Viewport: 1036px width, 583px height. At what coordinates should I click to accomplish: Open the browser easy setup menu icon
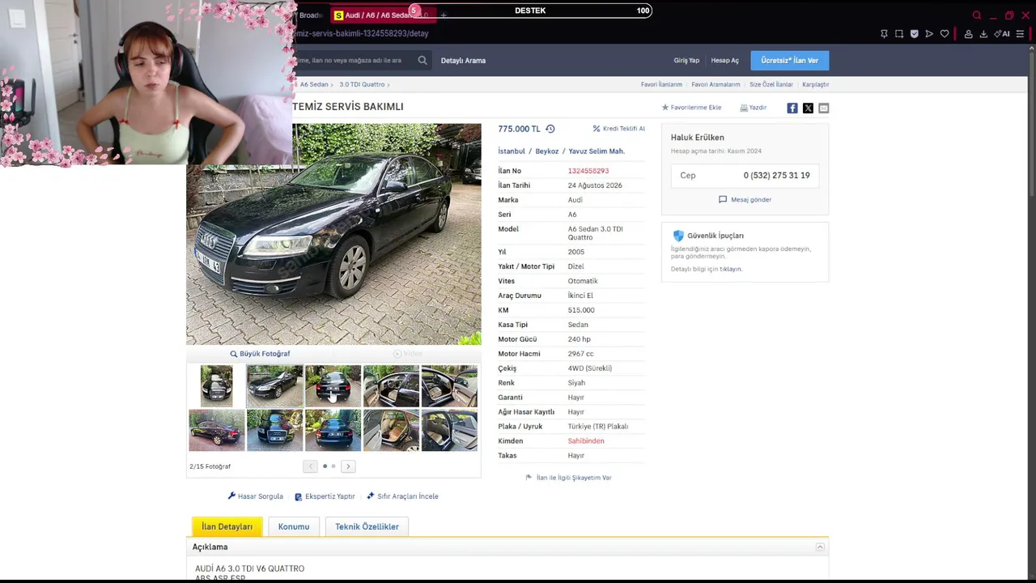click(x=1020, y=34)
